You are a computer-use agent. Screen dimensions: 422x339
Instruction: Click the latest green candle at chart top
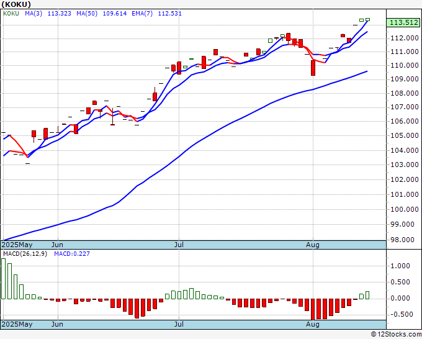click(367, 19)
